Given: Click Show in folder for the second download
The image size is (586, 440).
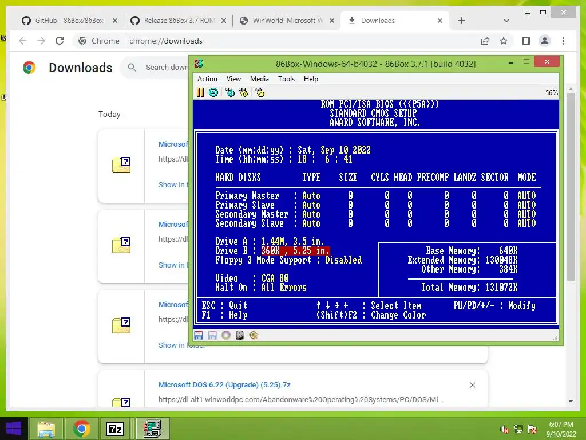Looking at the screenshot, I should pos(174,265).
